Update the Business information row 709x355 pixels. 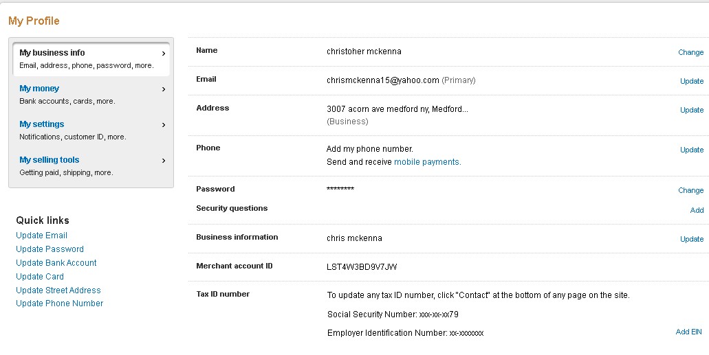(x=691, y=239)
